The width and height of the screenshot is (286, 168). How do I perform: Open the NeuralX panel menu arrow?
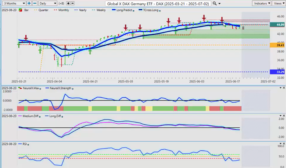click(x=281, y=88)
